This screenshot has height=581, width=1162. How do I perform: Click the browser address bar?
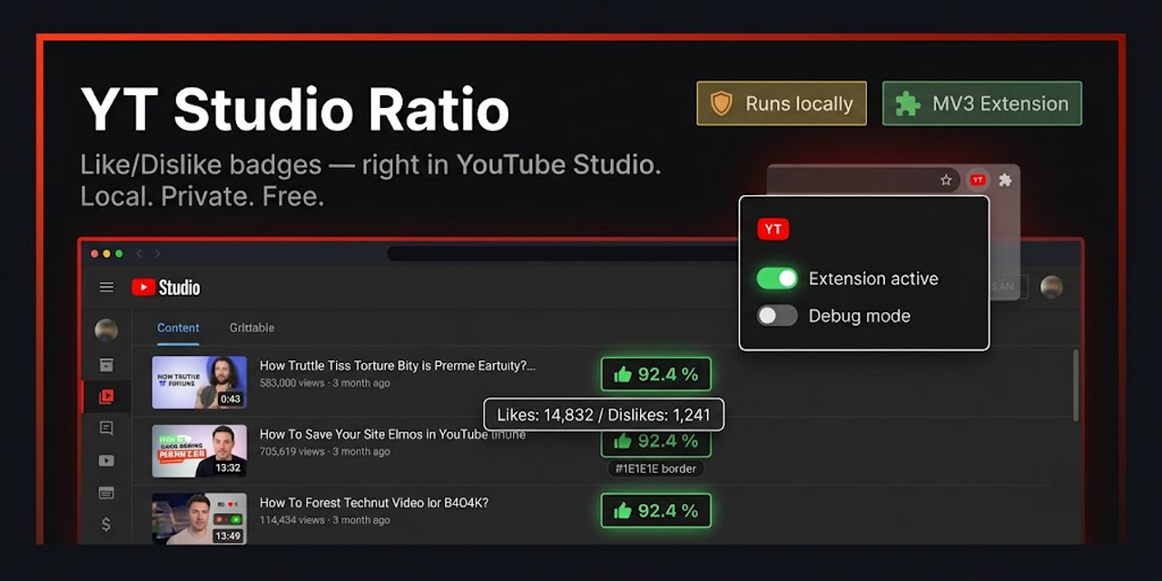[563, 254]
